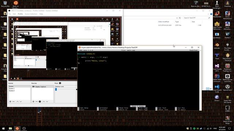The image size is (234, 131).
Task: Open the Grim Fandango desktop shortcut
Action: pos(217,5)
